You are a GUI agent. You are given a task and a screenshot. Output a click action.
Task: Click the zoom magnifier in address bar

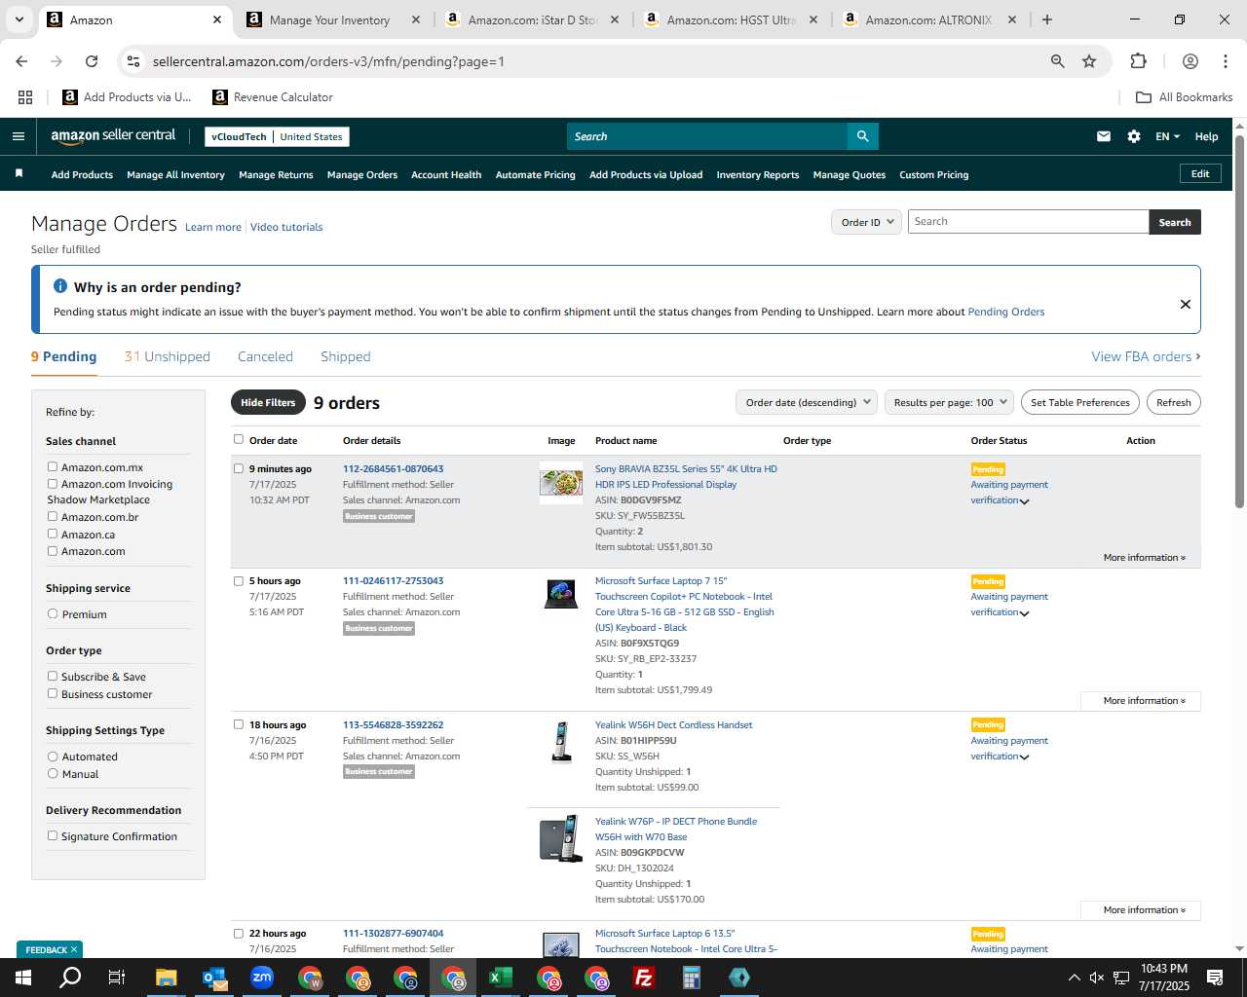pyautogui.click(x=1058, y=61)
